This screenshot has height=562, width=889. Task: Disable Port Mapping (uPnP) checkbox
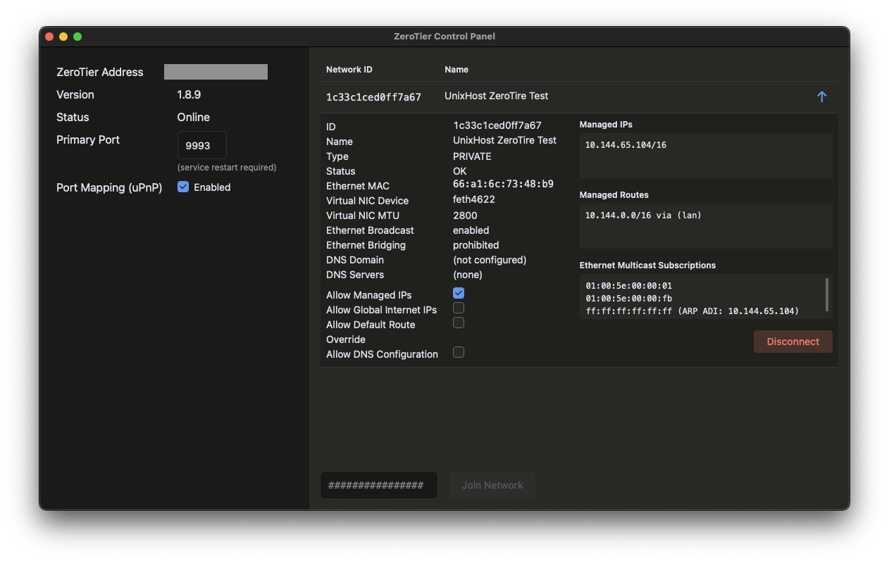point(183,187)
